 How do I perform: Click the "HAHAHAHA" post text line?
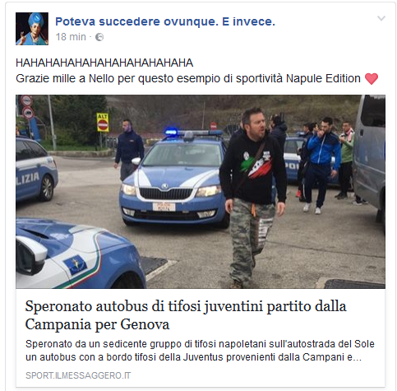click(104, 63)
